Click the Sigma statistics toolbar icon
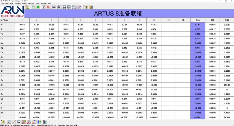 pyautogui.click(x=44, y=7)
